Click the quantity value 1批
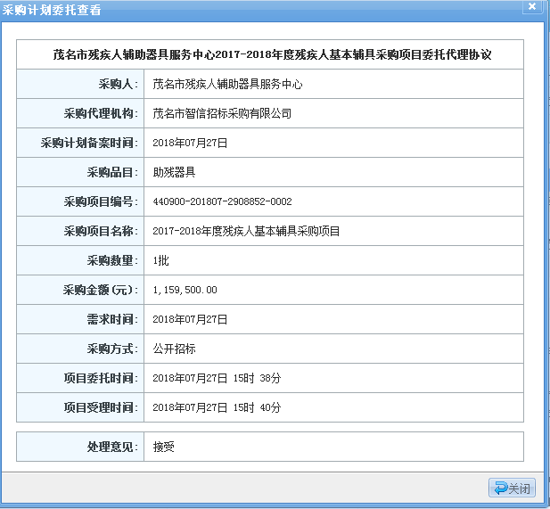Viewport: 550px width, 509px height. click(x=160, y=260)
